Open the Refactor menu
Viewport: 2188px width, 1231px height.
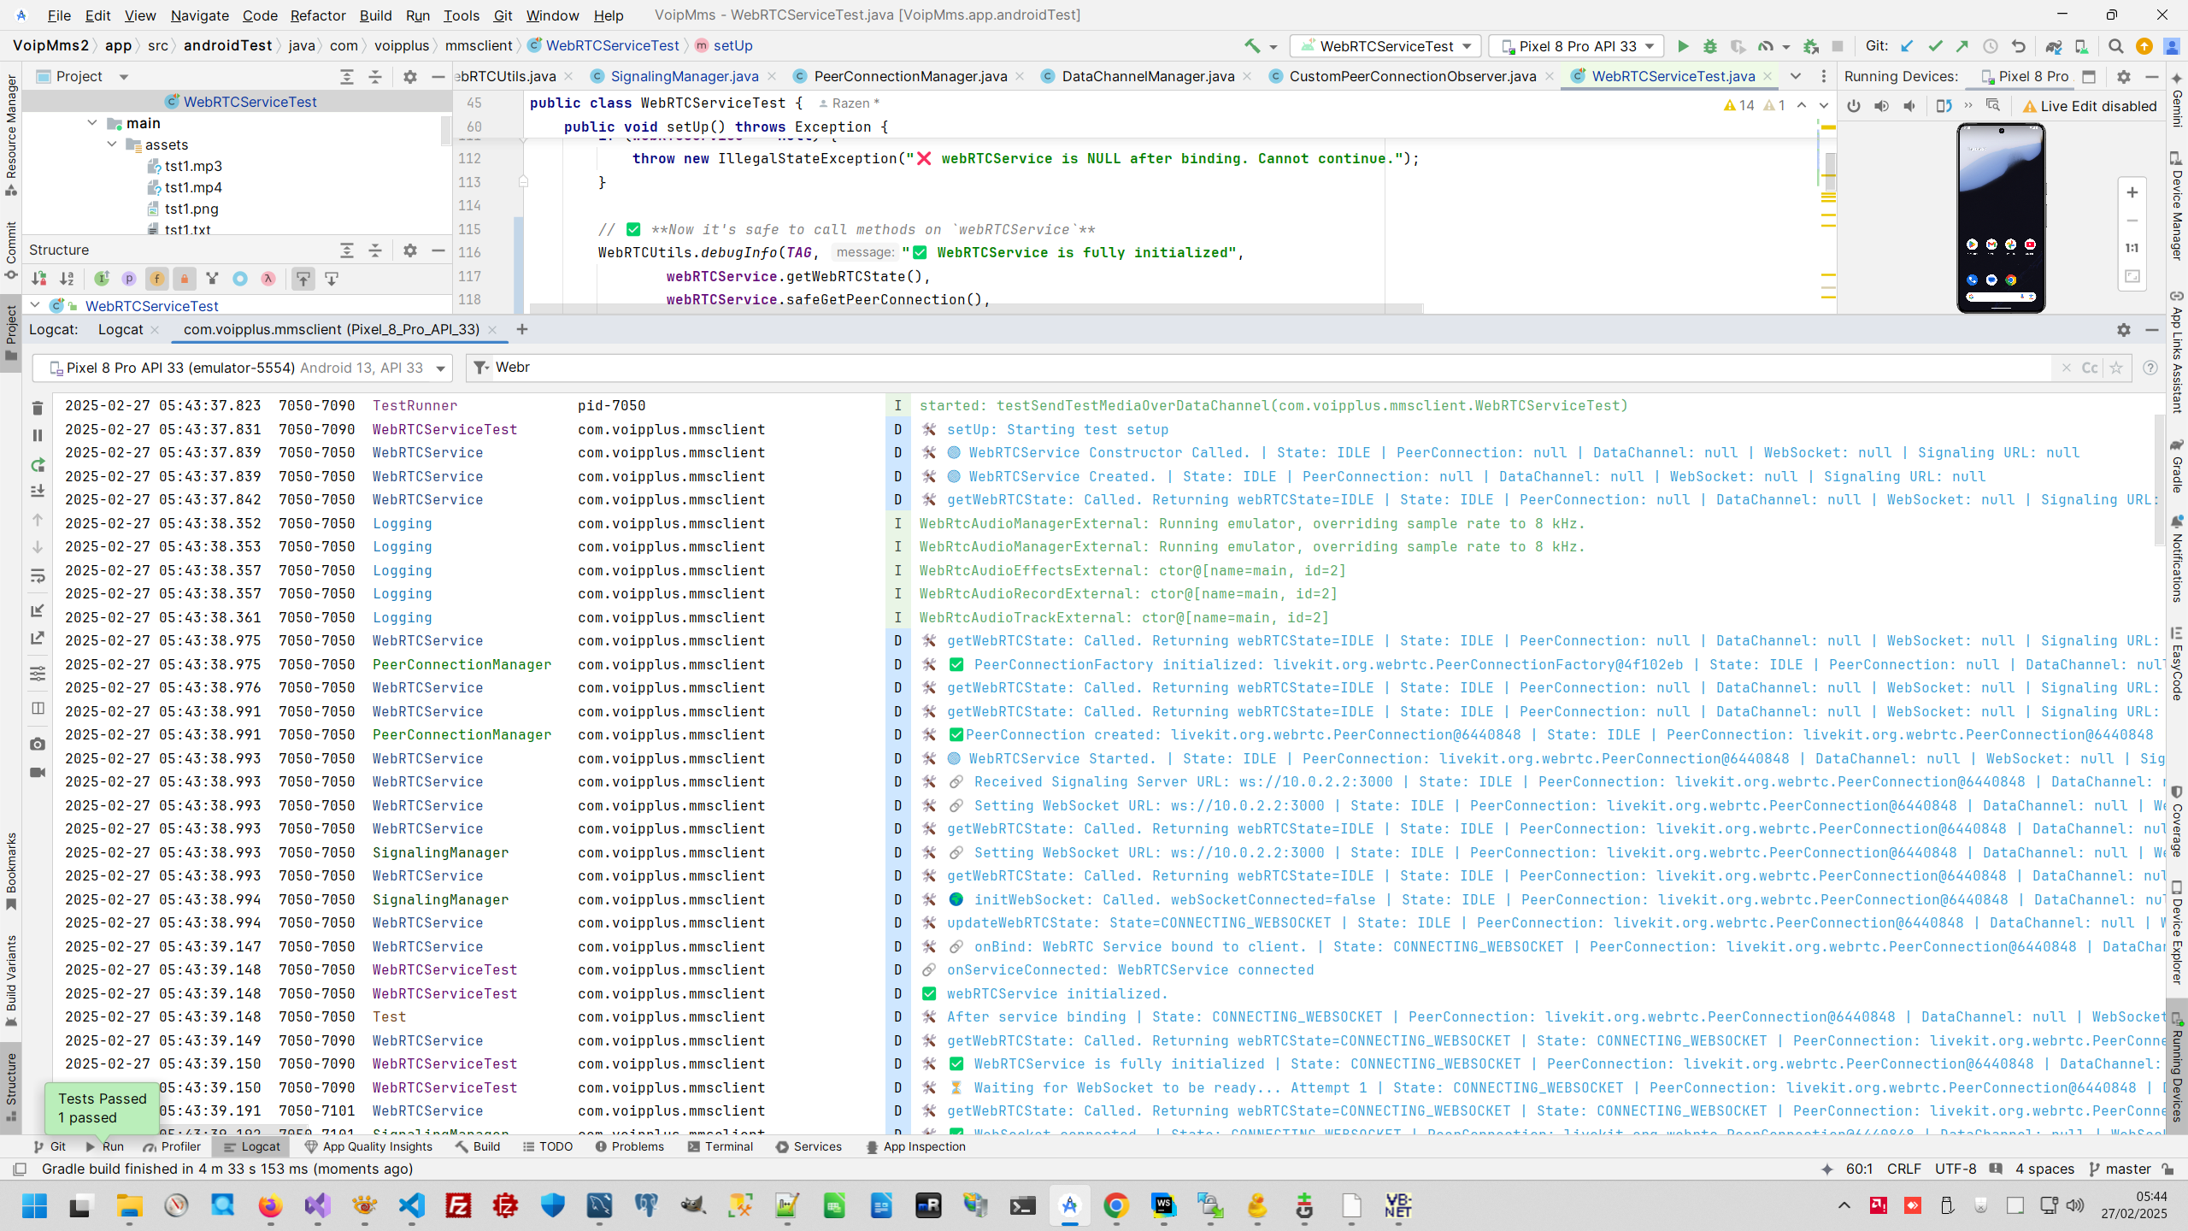317,15
